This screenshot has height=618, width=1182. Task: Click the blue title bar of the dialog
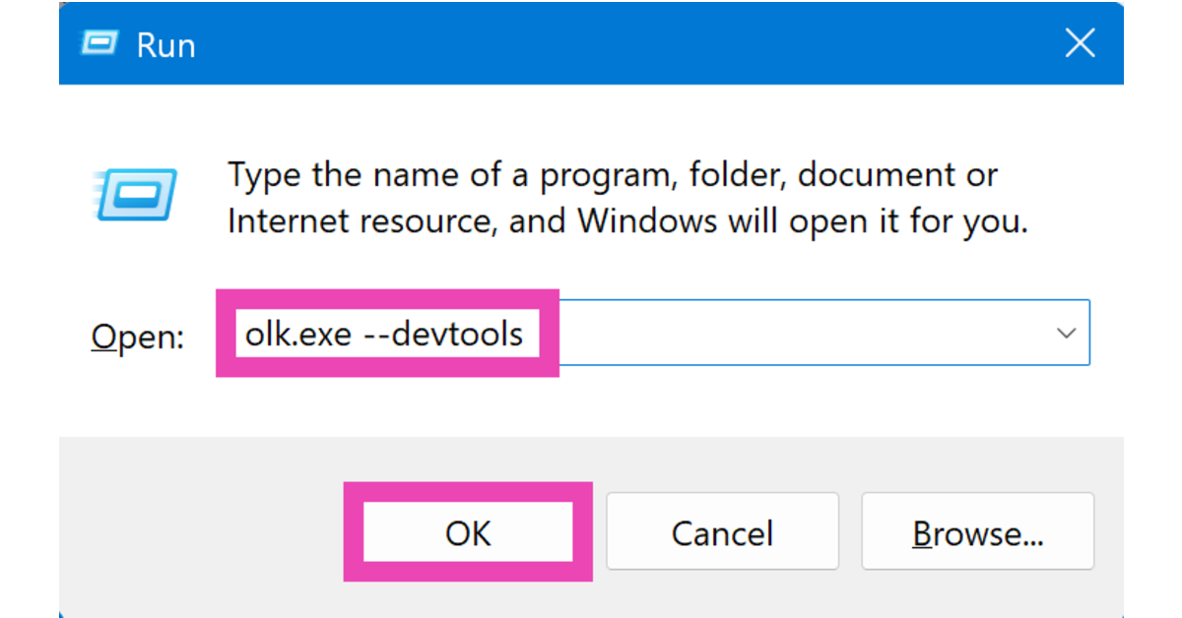(x=591, y=44)
